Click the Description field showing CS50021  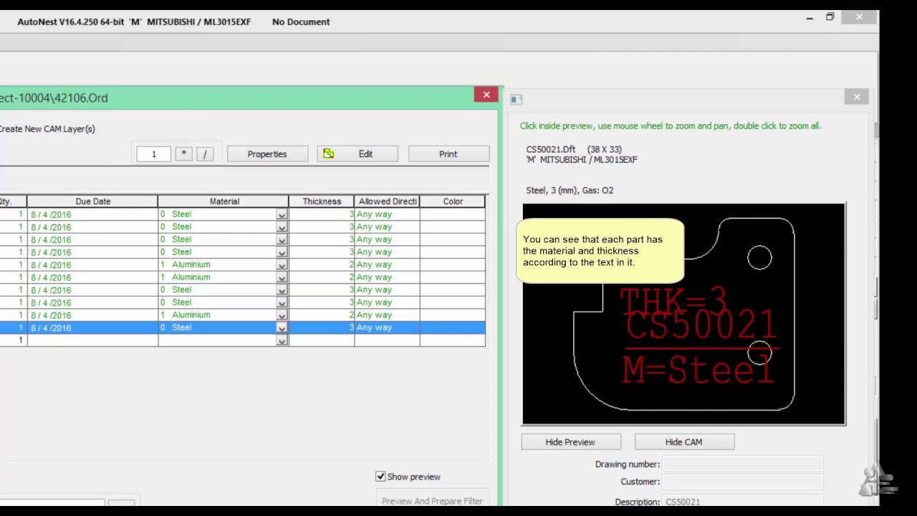point(742,502)
